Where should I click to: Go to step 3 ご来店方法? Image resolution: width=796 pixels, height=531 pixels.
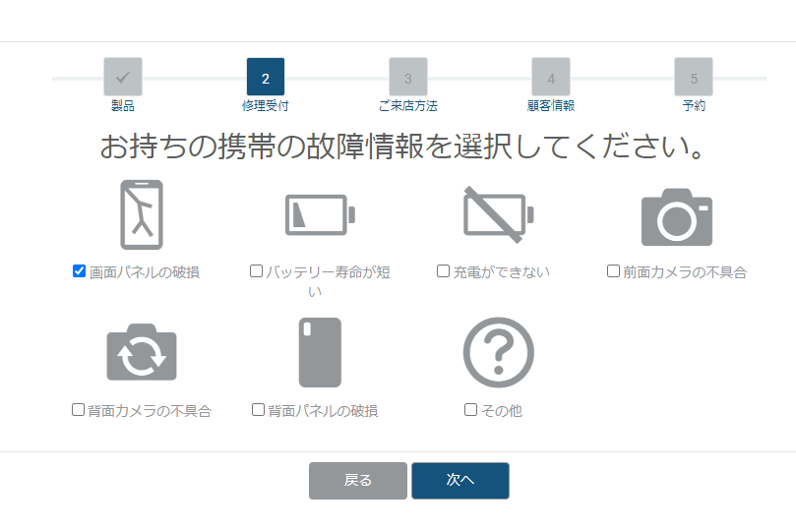click(408, 78)
